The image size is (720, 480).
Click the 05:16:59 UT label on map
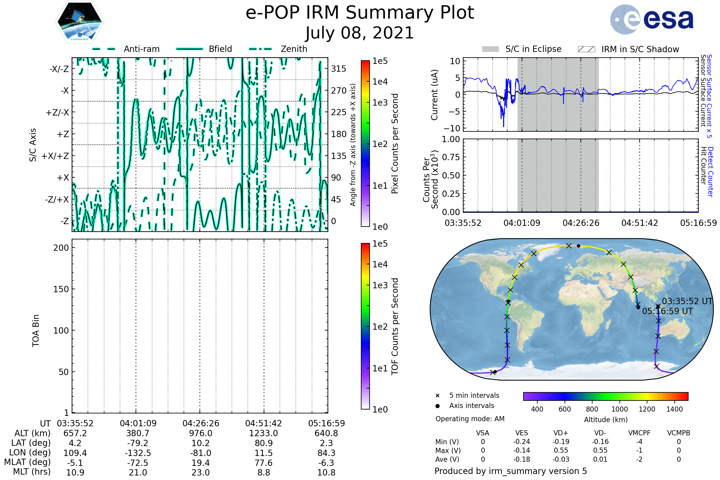click(668, 311)
